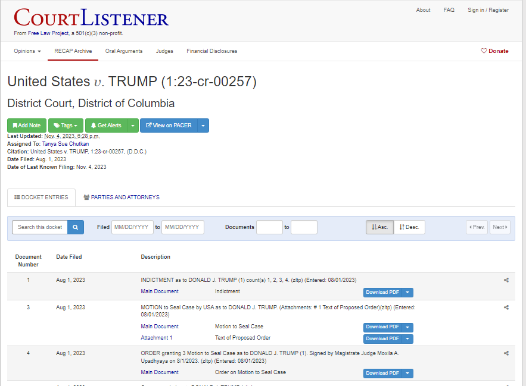Click the CourtListener logo
The width and height of the screenshot is (526, 386).
tap(91, 18)
